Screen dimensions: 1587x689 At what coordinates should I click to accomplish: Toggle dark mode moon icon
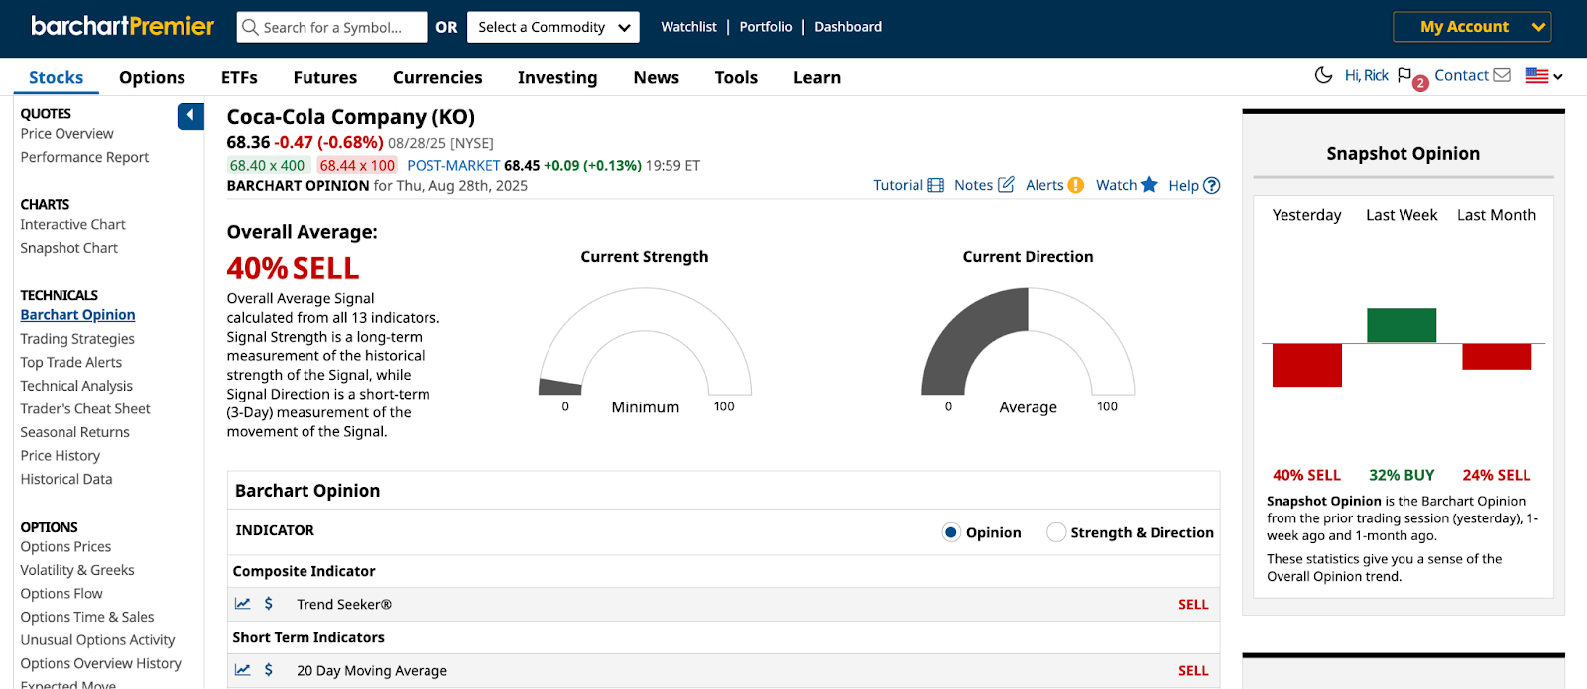click(x=1323, y=75)
